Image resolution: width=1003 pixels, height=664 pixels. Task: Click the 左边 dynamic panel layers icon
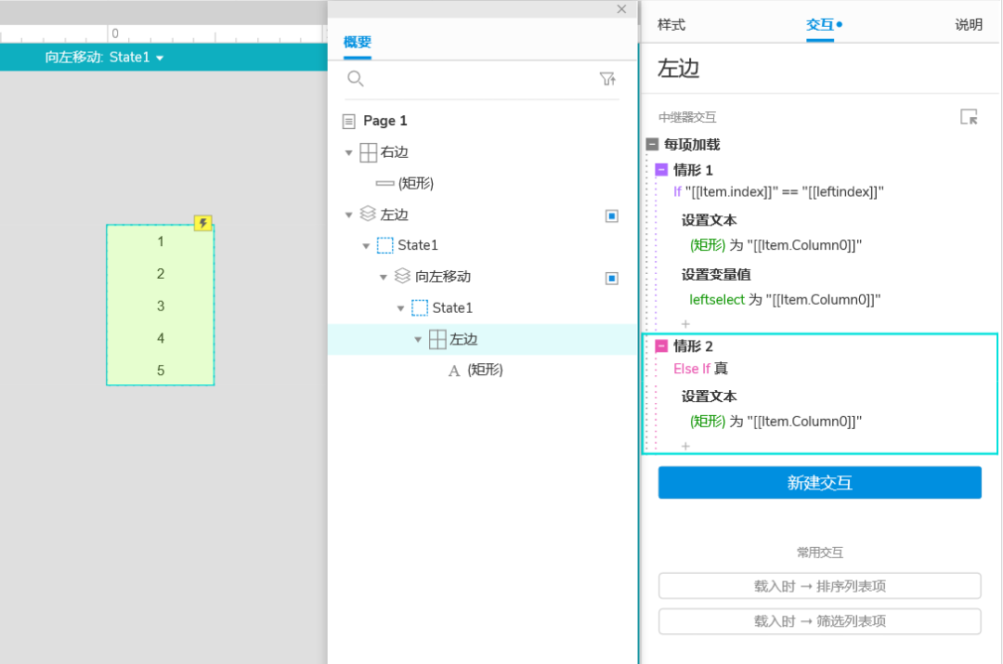[368, 214]
